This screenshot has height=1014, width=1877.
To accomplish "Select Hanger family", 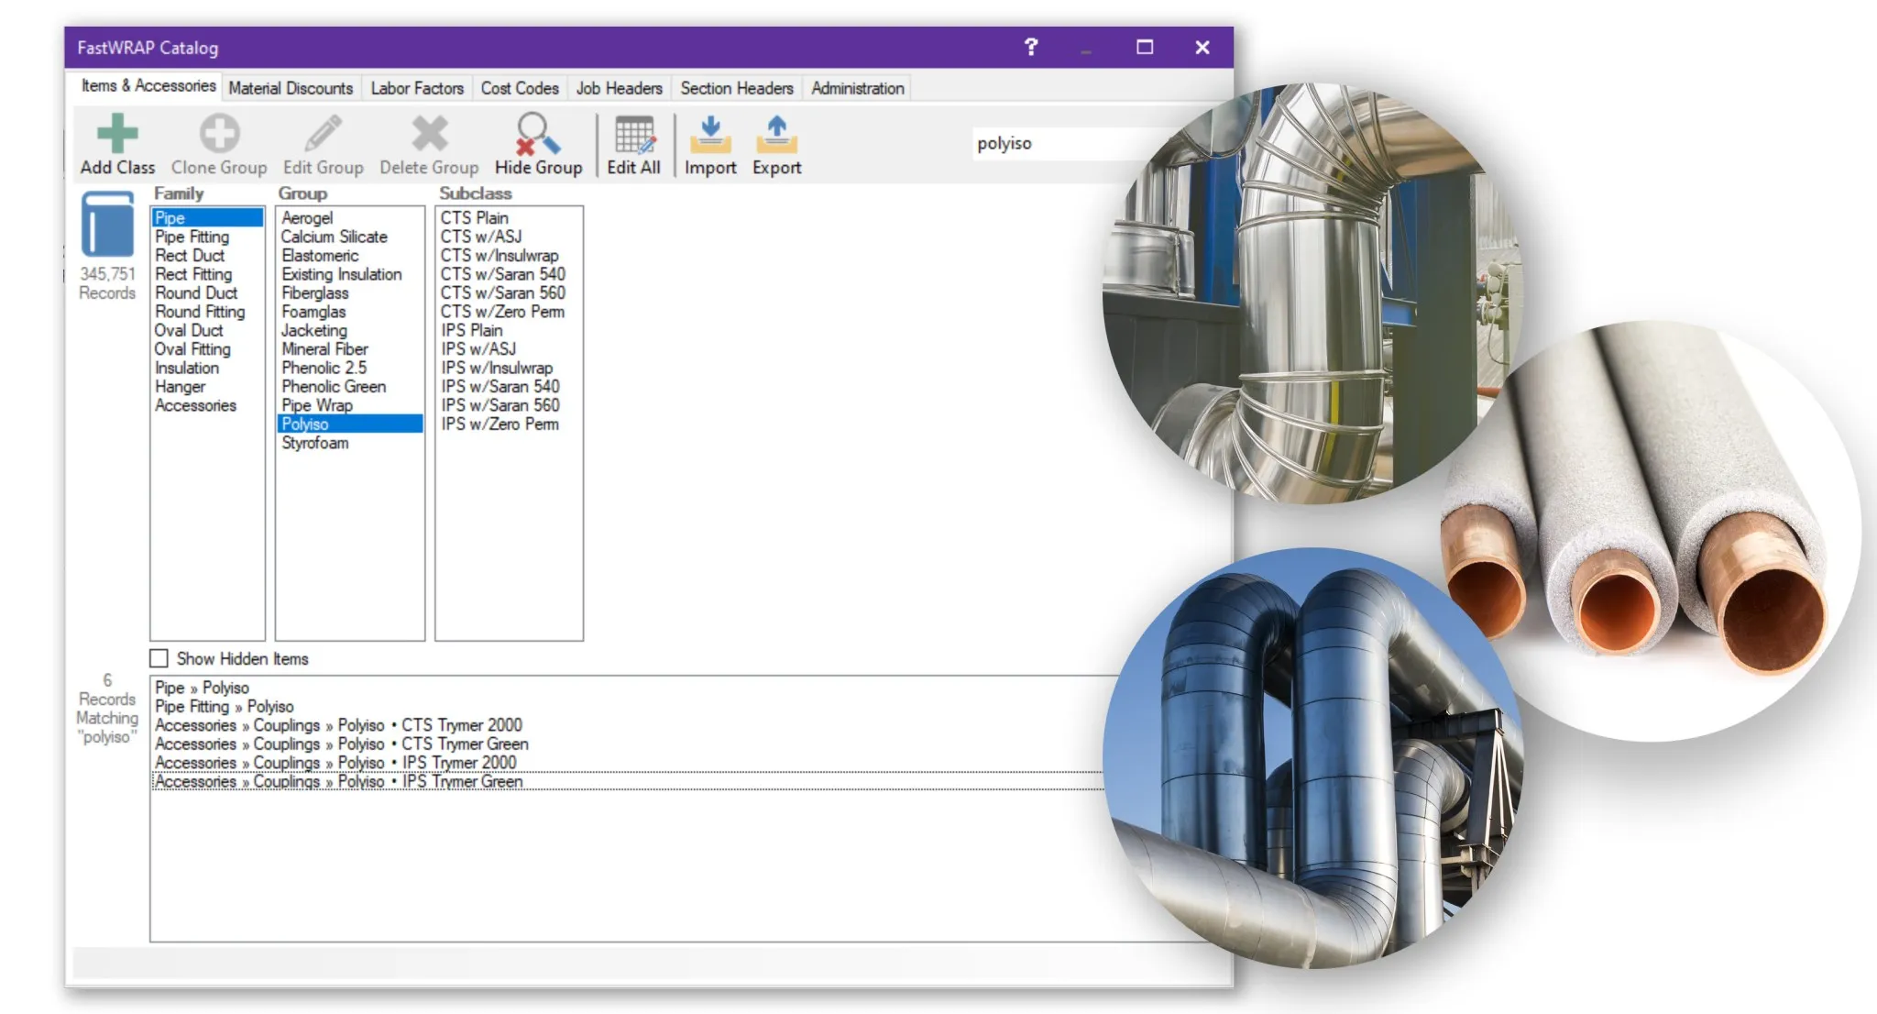I will point(208,387).
